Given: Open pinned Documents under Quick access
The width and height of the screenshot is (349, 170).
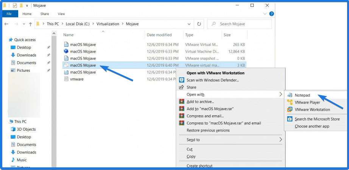Looking at the screenshot, I should [x=26, y=63].
